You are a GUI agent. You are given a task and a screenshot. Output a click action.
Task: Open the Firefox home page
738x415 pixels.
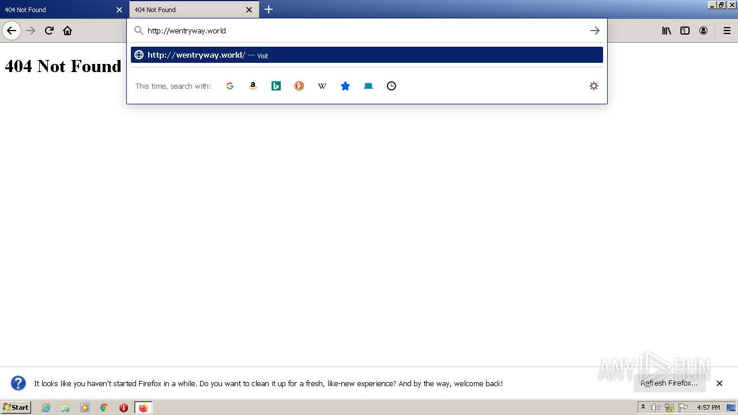click(x=67, y=31)
